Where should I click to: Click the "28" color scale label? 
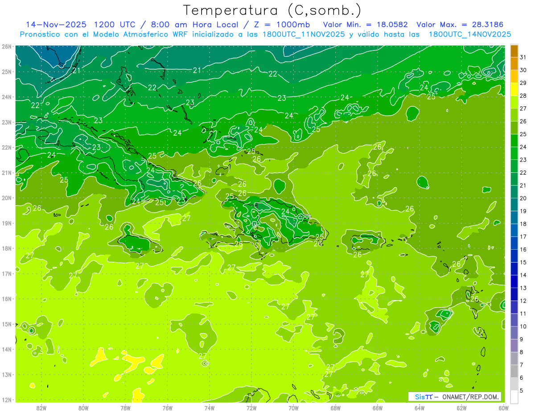click(523, 96)
